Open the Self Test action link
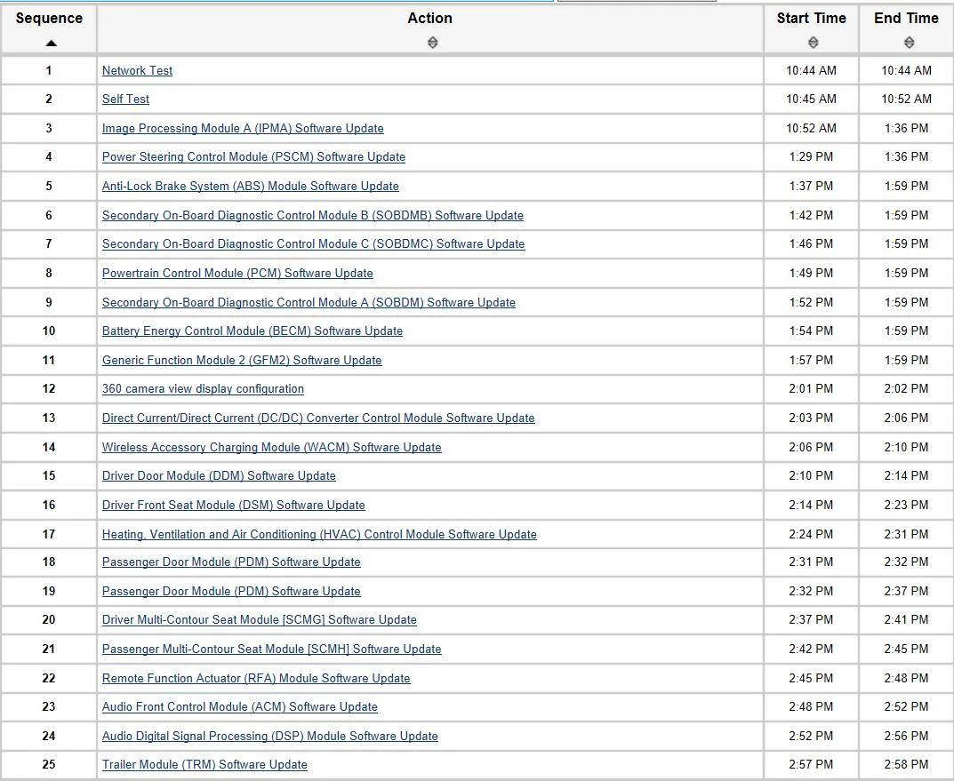Image resolution: width=954 pixels, height=781 pixels. pyautogui.click(x=125, y=100)
